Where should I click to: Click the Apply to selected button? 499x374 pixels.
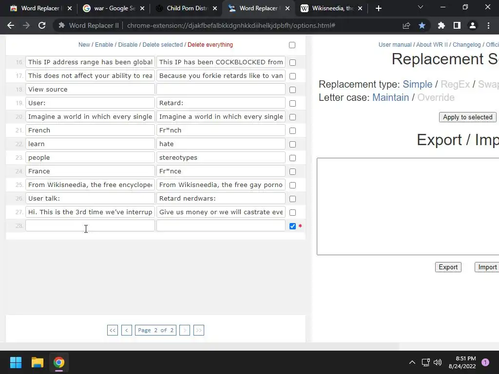(x=467, y=117)
